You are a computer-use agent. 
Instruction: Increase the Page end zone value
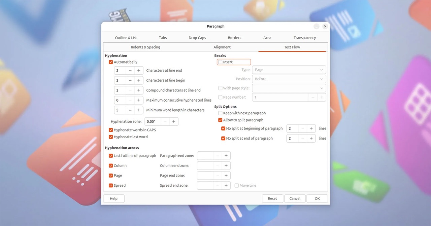[226, 176]
